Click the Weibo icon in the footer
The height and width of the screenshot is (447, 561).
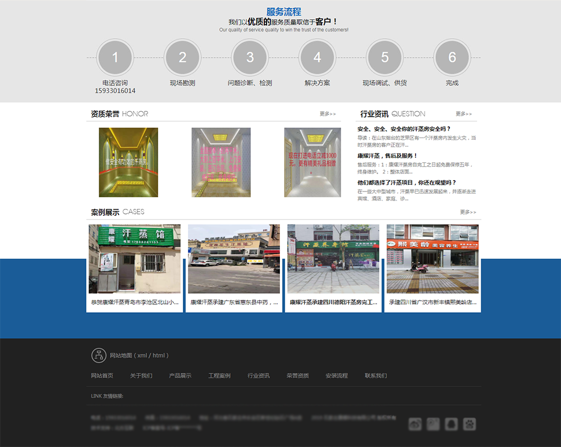(415, 425)
